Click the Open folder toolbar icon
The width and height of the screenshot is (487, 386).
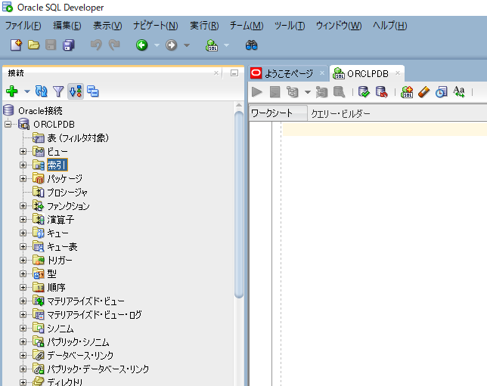[34, 45]
